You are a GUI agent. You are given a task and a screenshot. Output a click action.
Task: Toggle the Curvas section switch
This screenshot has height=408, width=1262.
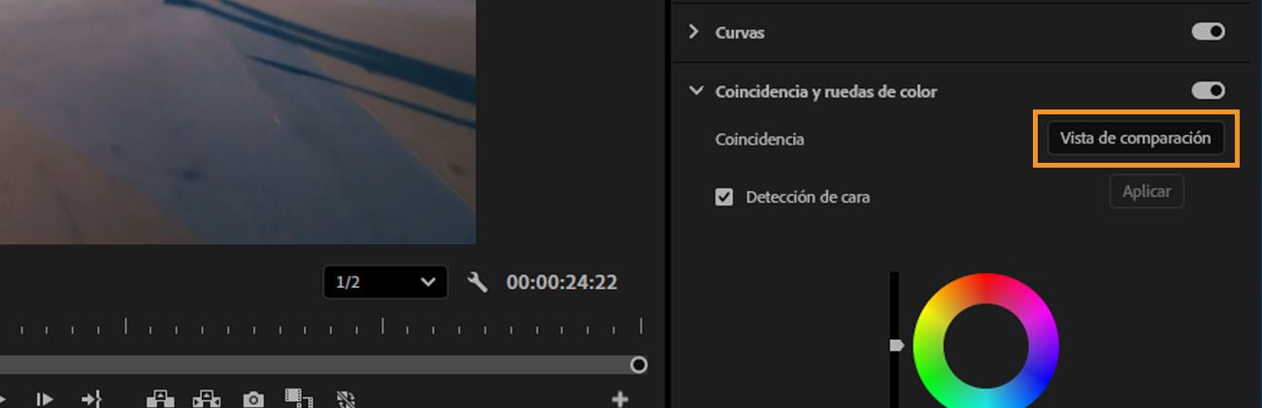pyautogui.click(x=1209, y=32)
